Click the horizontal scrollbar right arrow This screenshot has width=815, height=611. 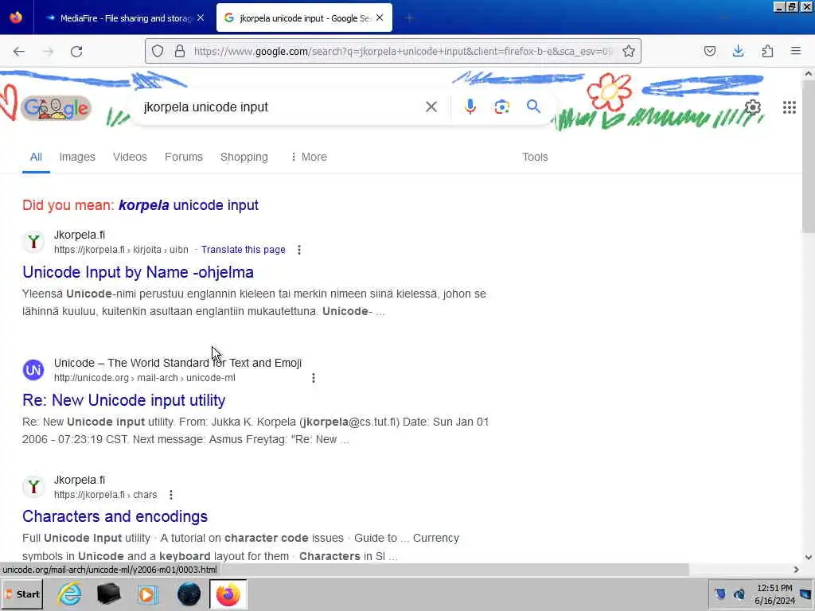(x=796, y=570)
